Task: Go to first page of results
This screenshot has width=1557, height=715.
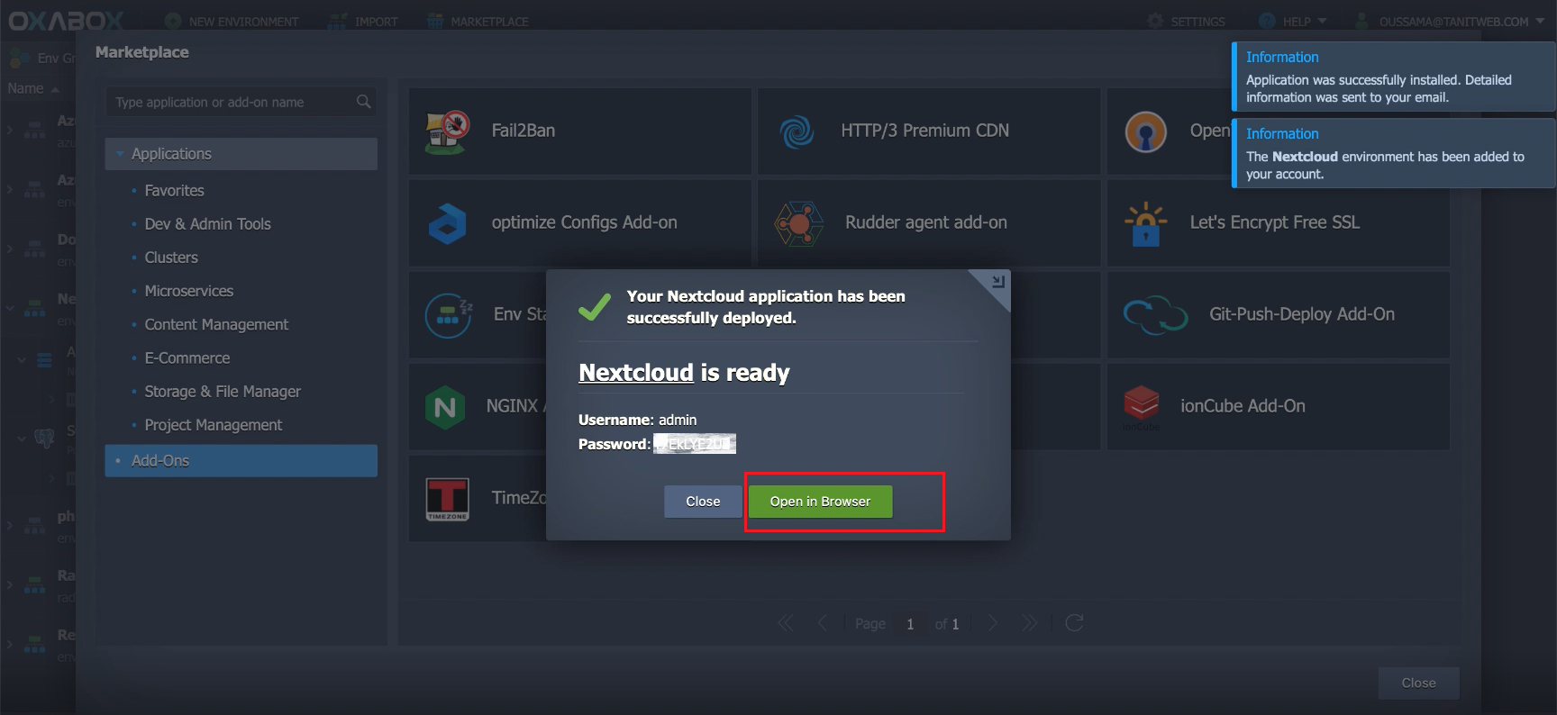Action: pos(786,623)
